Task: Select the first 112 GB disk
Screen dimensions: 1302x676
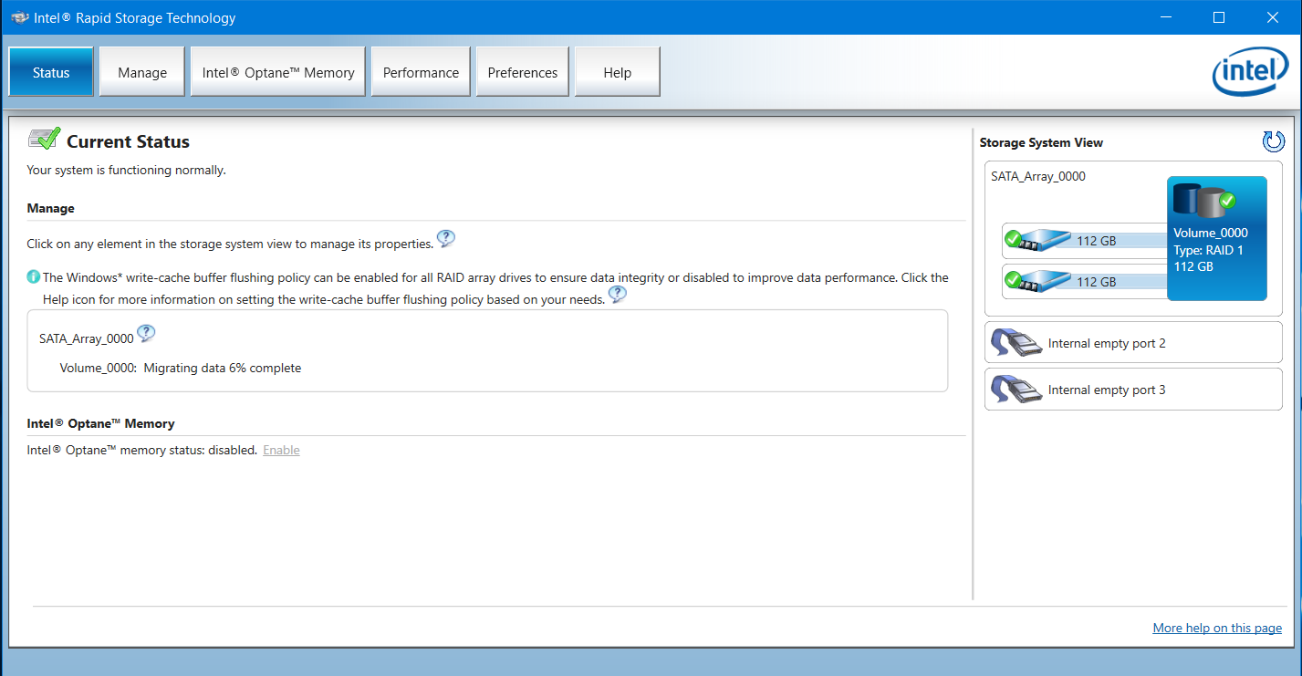Action: coord(1085,241)
